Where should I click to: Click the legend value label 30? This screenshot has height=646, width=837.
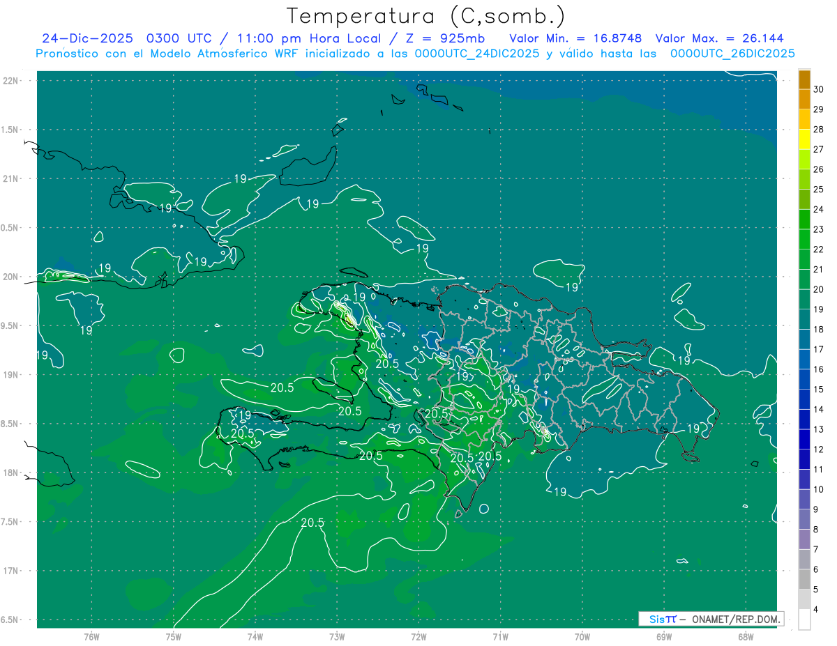click(x=818, y=89)
